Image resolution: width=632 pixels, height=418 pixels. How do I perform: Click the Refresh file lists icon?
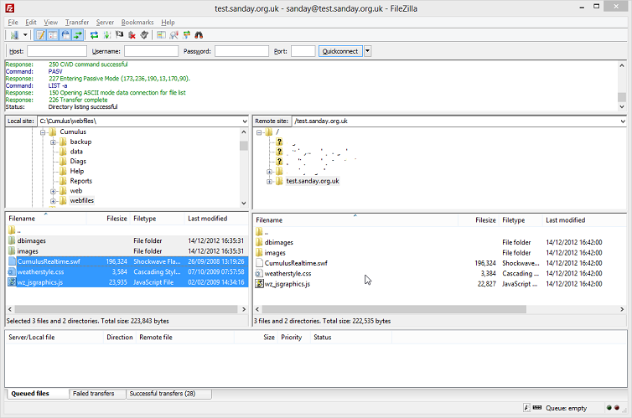pos(95,35)
